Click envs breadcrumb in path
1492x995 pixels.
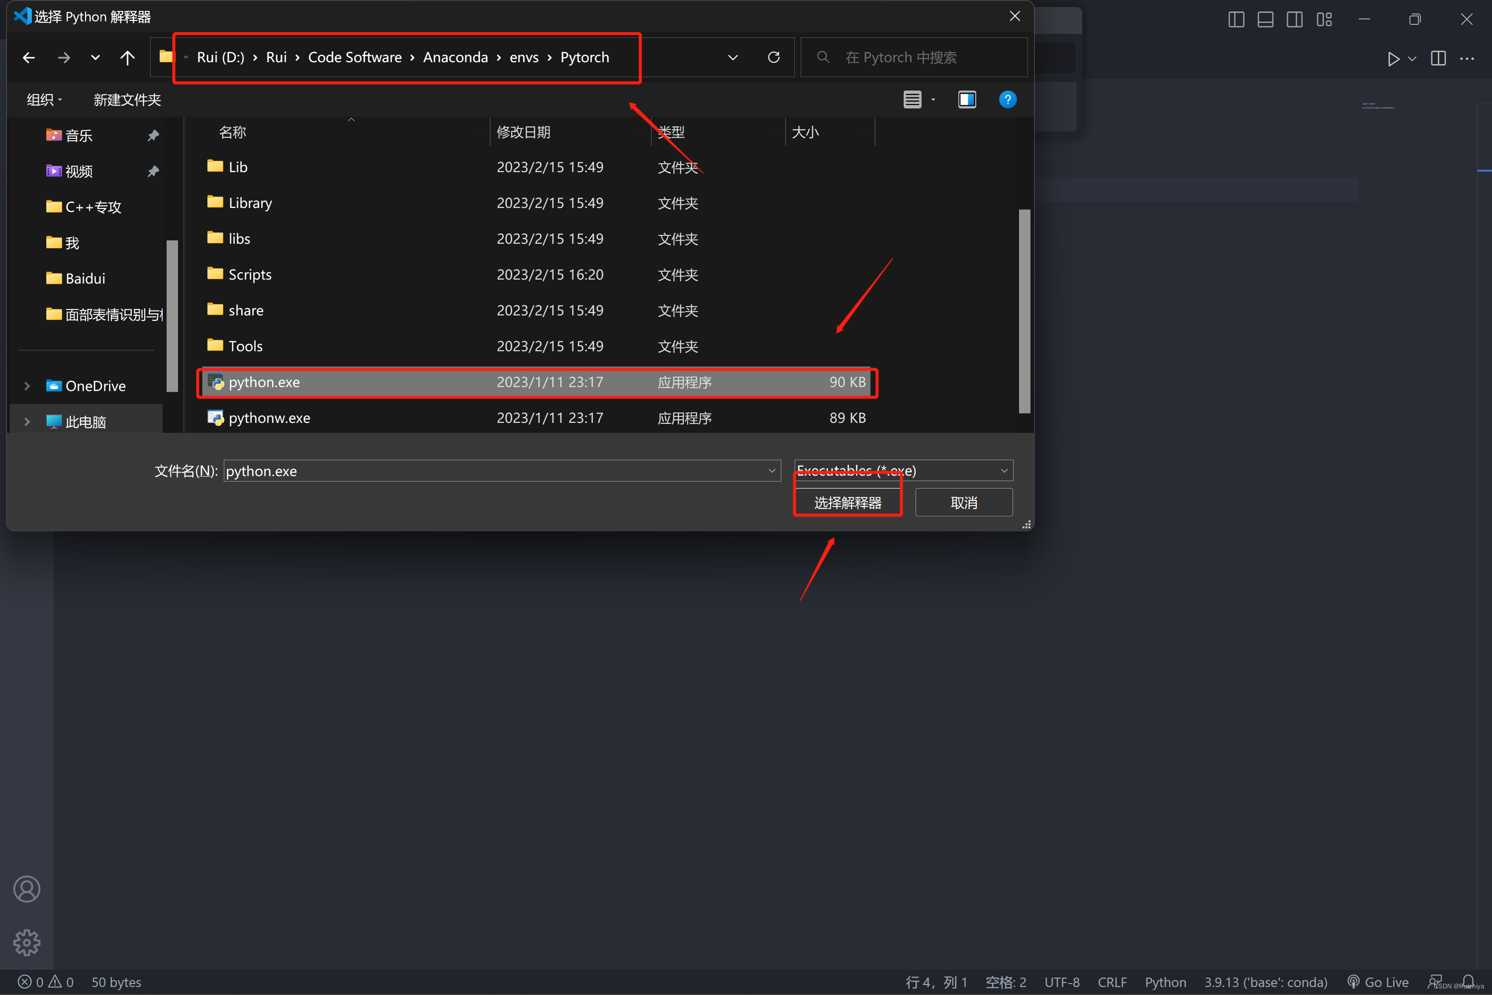[524, 58]
